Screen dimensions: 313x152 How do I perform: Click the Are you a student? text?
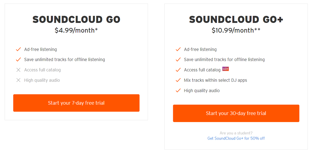pos(236,133)
